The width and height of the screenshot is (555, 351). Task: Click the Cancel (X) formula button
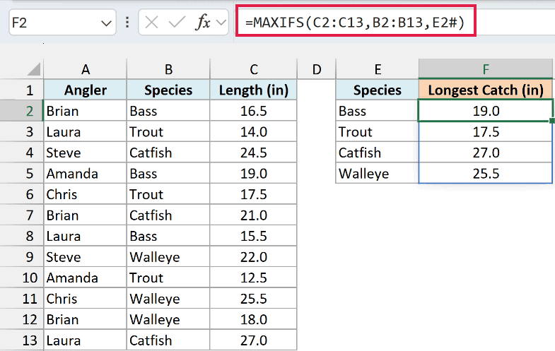(151, 23)
